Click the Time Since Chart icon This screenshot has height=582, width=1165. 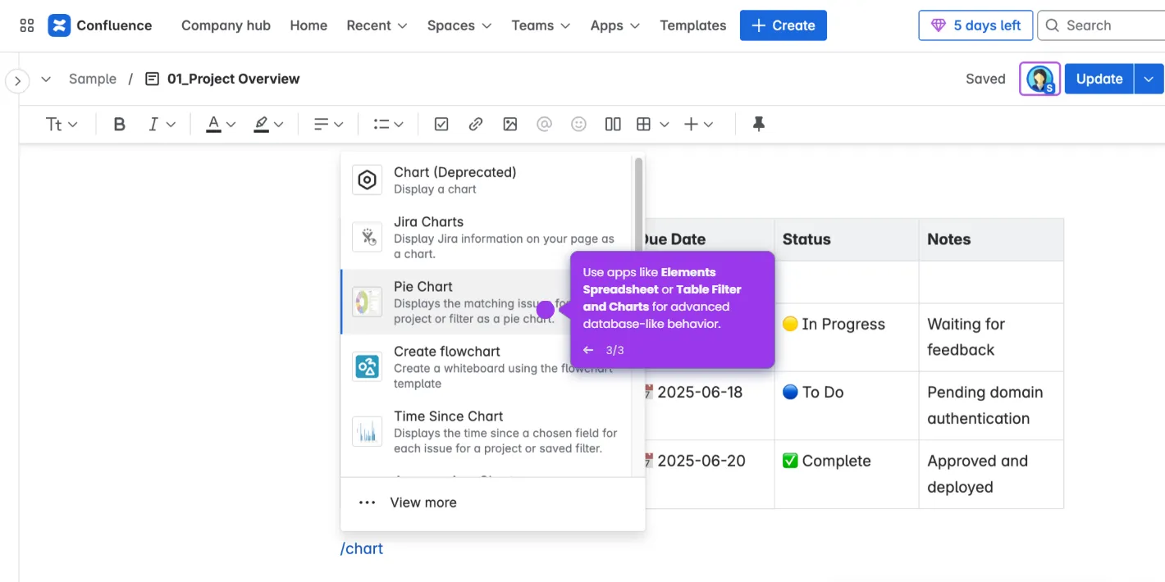pos(368,431)
